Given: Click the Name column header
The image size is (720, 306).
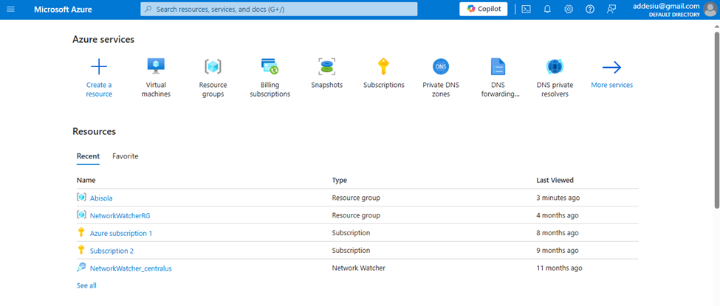Looking at the screenshot, I should 86,181.
